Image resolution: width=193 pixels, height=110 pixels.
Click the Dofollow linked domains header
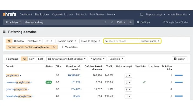tap(93, 68)
